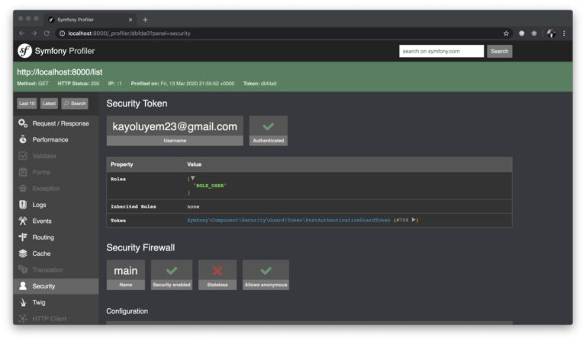The image size is (586, 341).
Task: Click the Security user icon
Action: click(x=23, y=286)
